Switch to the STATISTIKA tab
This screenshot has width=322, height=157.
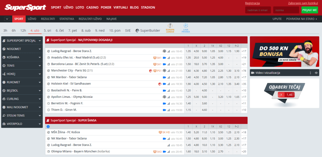point(67,19)
